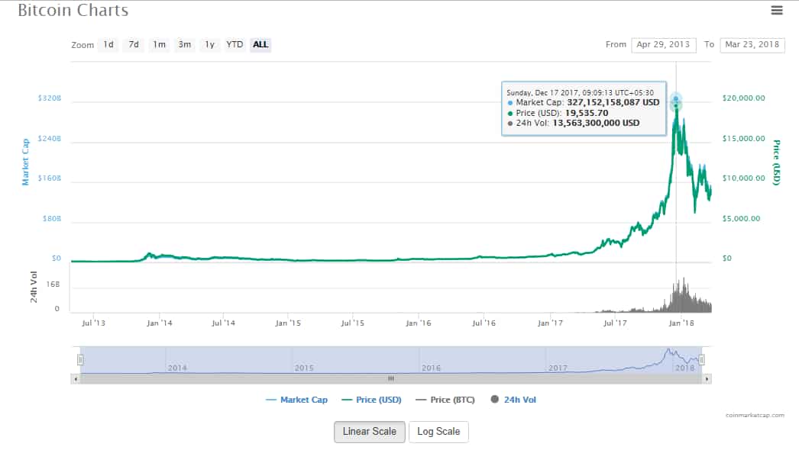
Task: Click the $10,000.00 price axis label
Action: tap(743, 178)
